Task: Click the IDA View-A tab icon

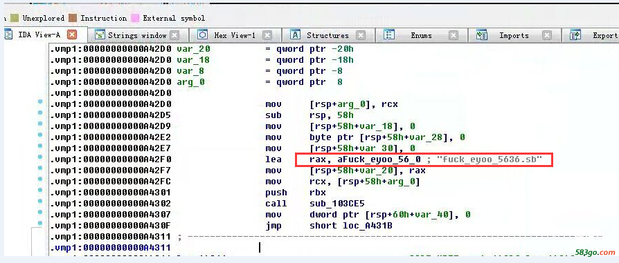Action: pos(8,35)
